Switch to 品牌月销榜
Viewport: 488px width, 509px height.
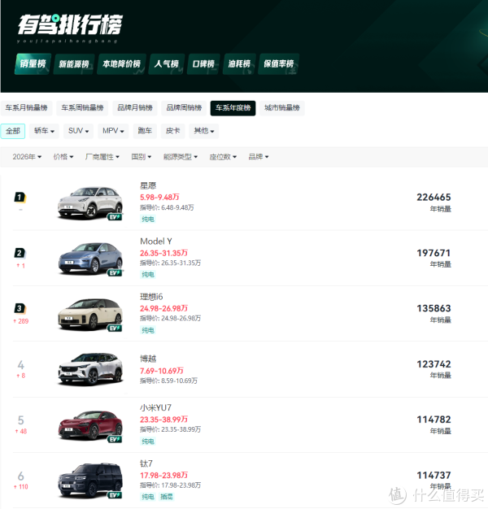(x=135, y=108)
